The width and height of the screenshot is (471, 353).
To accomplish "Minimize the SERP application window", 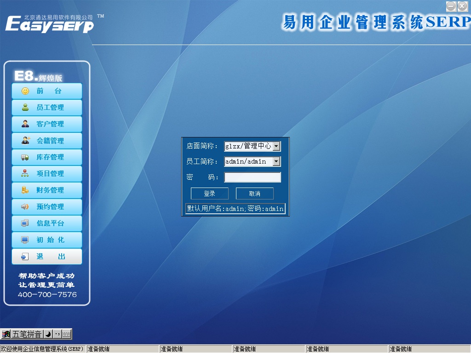I will (x=451, y=6).
